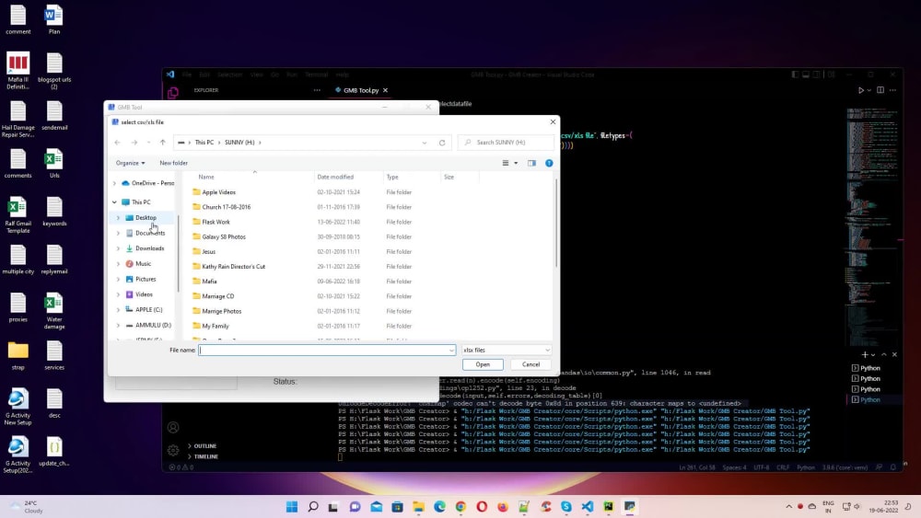
Task: Open the file dialog help icon
Action: [549, 163]
